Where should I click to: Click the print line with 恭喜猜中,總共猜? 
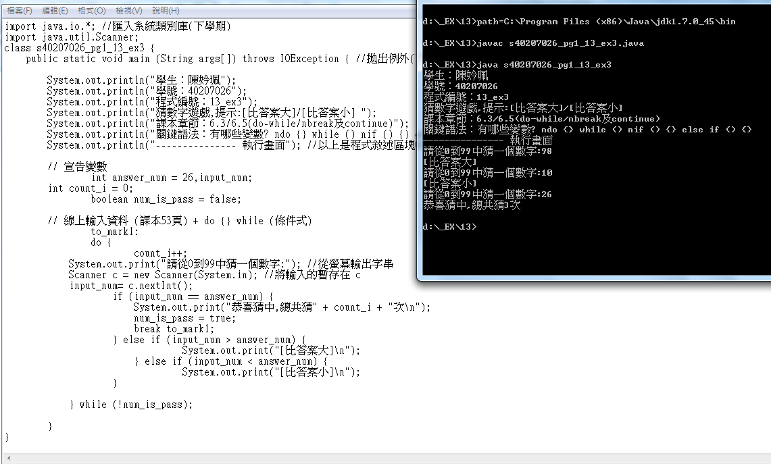point(282,308)
